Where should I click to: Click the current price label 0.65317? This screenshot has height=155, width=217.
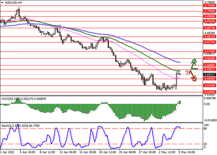pos(210,75)
